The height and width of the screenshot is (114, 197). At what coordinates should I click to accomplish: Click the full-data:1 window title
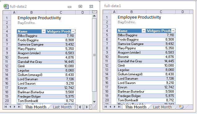click(112, 6)
